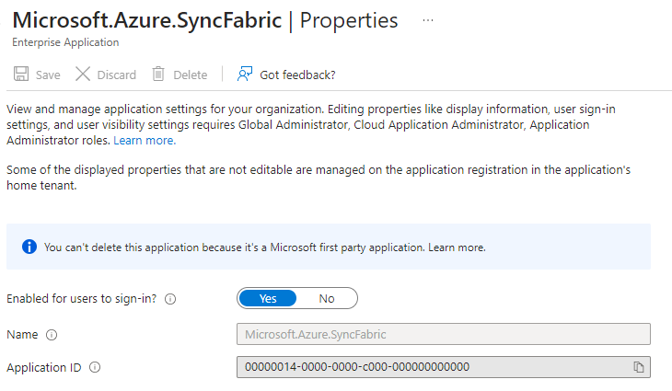Open the Got feedback? option

click(x=286, y=75)
